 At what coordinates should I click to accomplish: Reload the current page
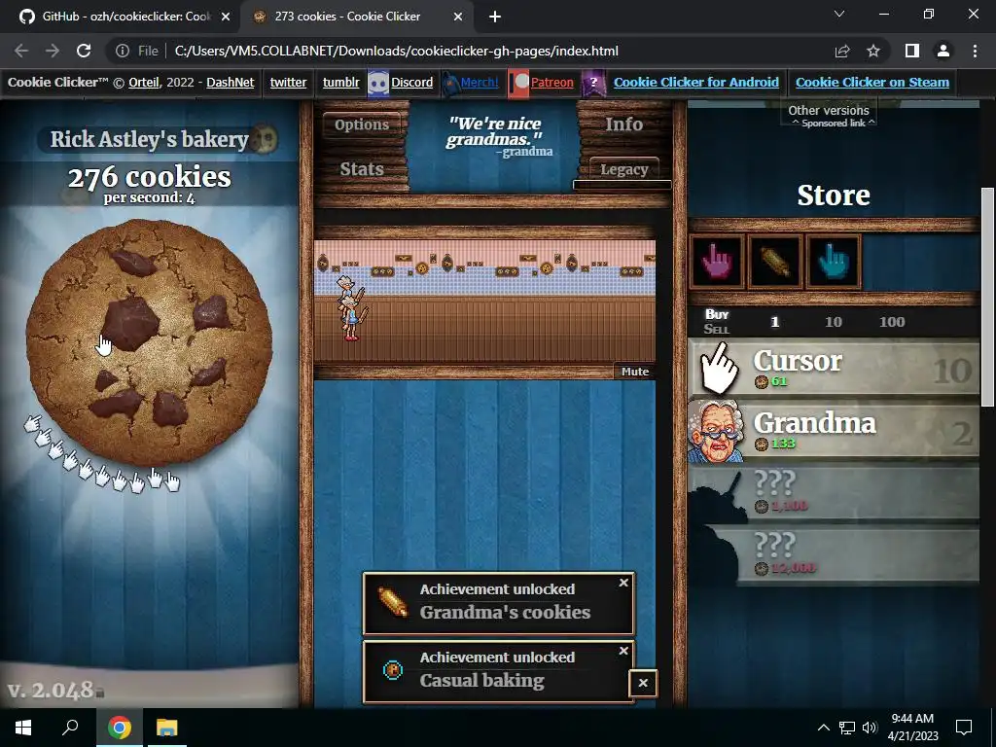[x=84, y=51]
